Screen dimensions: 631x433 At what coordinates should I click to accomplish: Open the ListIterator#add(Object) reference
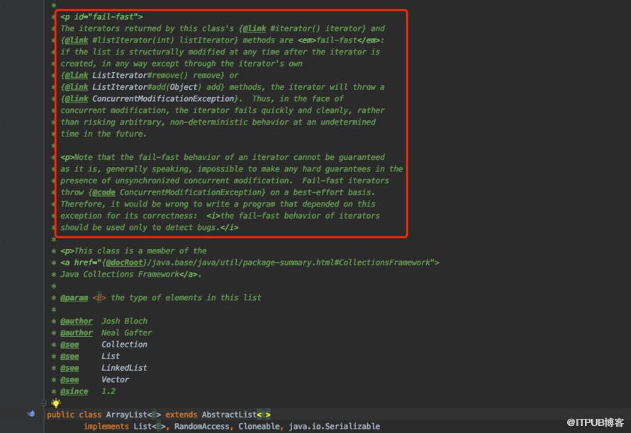click(146, 87)
